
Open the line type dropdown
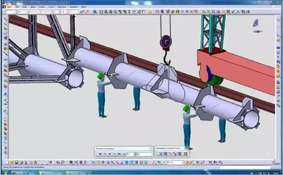pyautogui.click(x=46, y=12)
